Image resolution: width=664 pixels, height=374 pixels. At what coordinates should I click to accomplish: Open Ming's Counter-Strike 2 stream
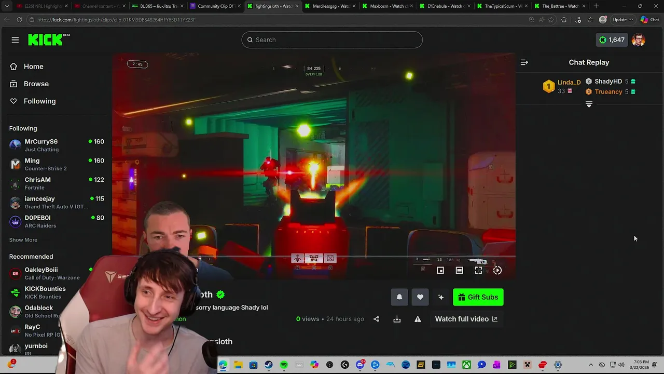click(56, 164)
